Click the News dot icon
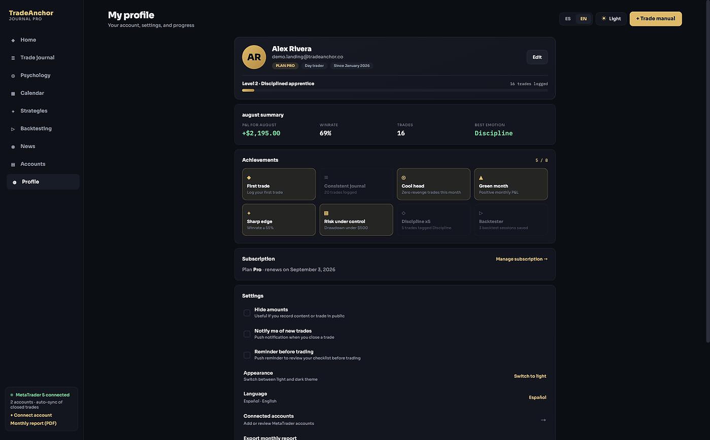 (13, 147)
